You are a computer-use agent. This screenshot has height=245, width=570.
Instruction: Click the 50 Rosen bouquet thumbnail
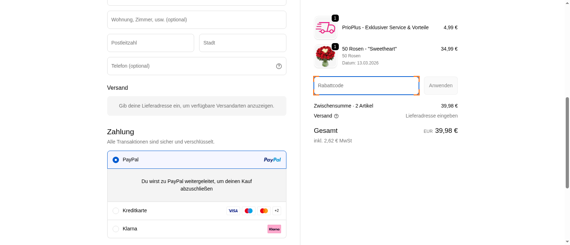tap(326, 56)
